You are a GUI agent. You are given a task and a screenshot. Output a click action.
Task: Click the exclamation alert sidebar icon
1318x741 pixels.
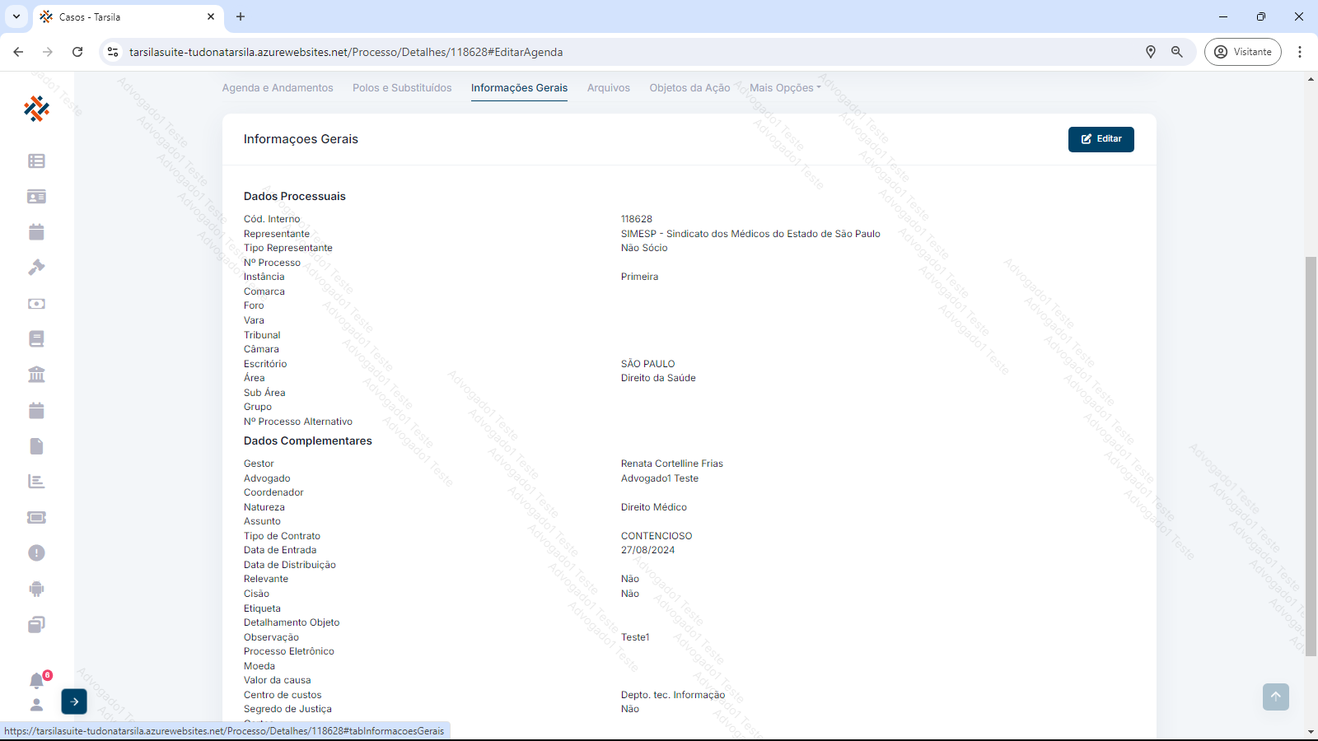point(36,553)
